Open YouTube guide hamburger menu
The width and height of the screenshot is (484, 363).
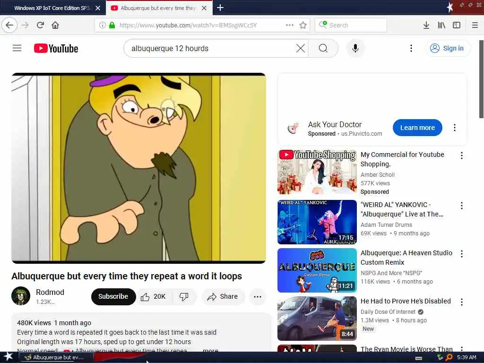17,48
